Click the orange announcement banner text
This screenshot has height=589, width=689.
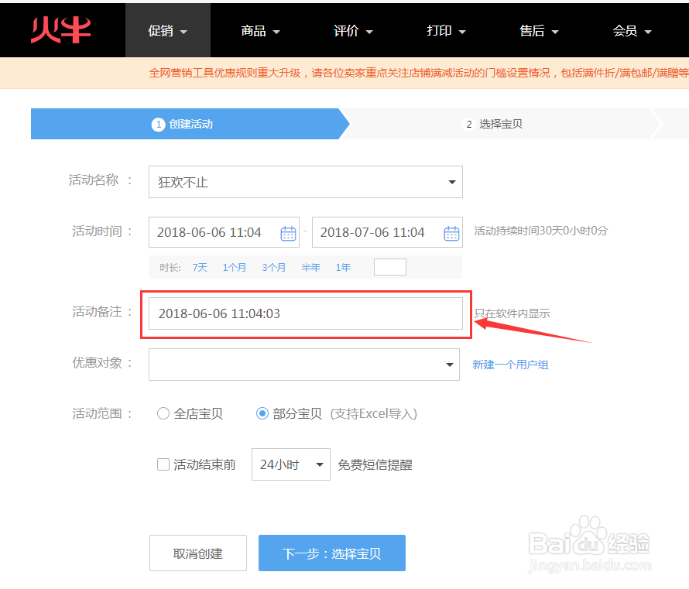pos(419,73)
